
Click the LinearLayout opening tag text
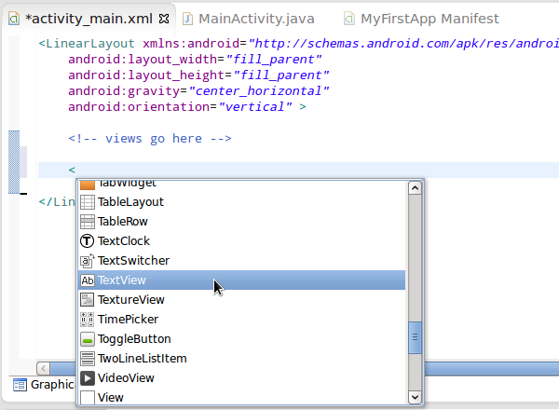(87, 44)
